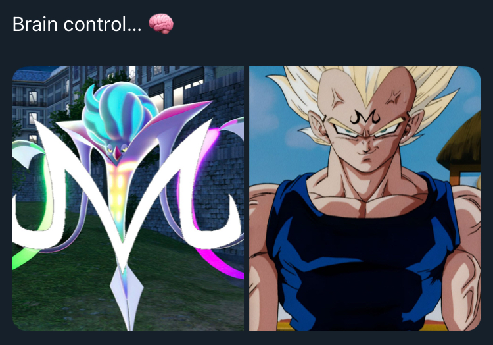Click the Pokémon's rainbow glowing chest

point(119,186)
